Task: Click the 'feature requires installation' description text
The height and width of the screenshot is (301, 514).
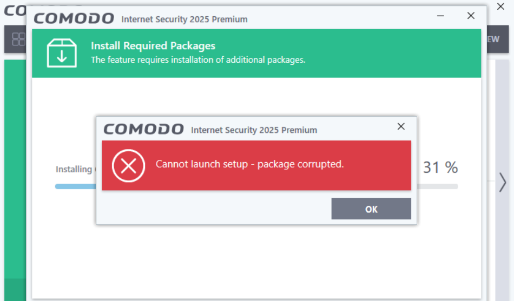Action: [x=198, y=60]
